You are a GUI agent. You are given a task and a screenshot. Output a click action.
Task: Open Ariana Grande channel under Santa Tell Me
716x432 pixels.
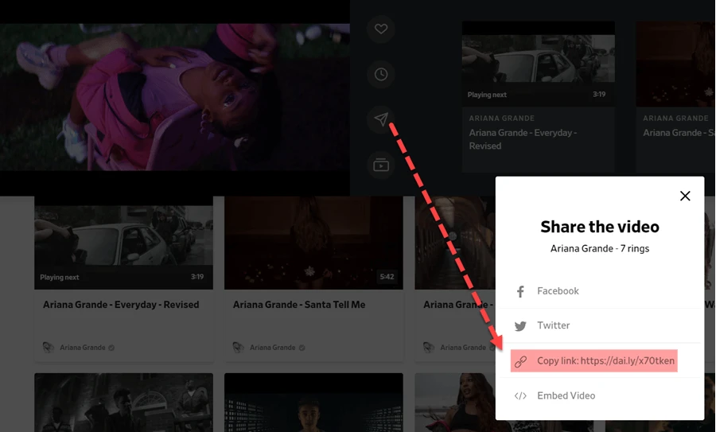click(x=272, y=348)
